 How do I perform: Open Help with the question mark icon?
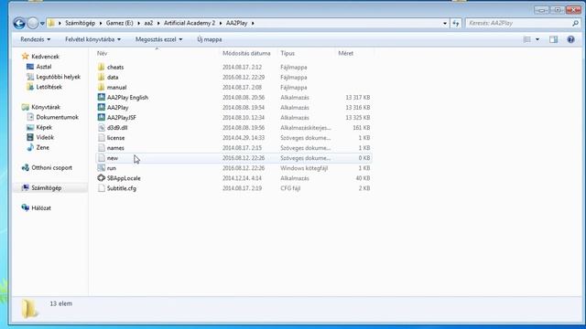tap(570, 39)
